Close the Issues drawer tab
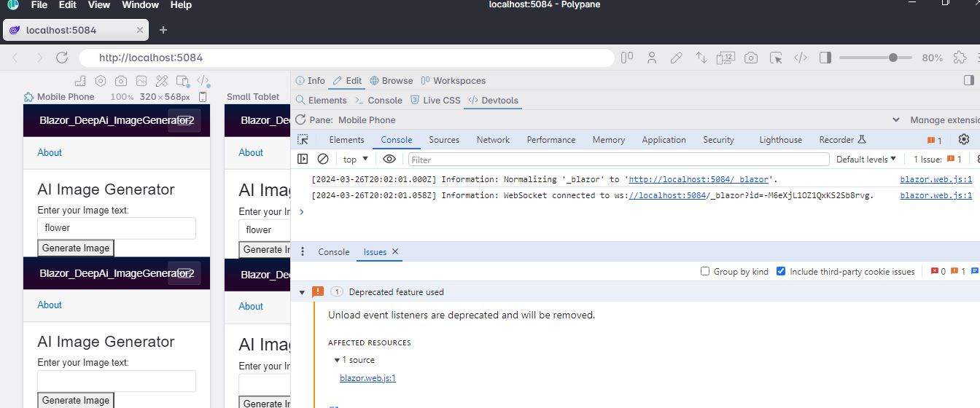 (x=395, y=251)
